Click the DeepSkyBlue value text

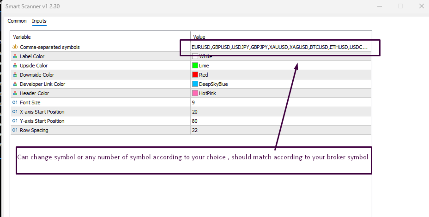click(213, 84)
